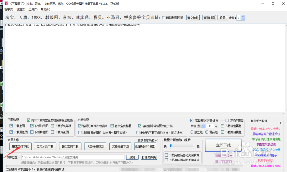Click the horizontal scrollbar left arrow
This screenshot has height=172, width=287.
pos(7,114)
